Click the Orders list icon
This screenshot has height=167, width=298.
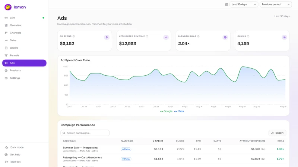pos(6,48)
